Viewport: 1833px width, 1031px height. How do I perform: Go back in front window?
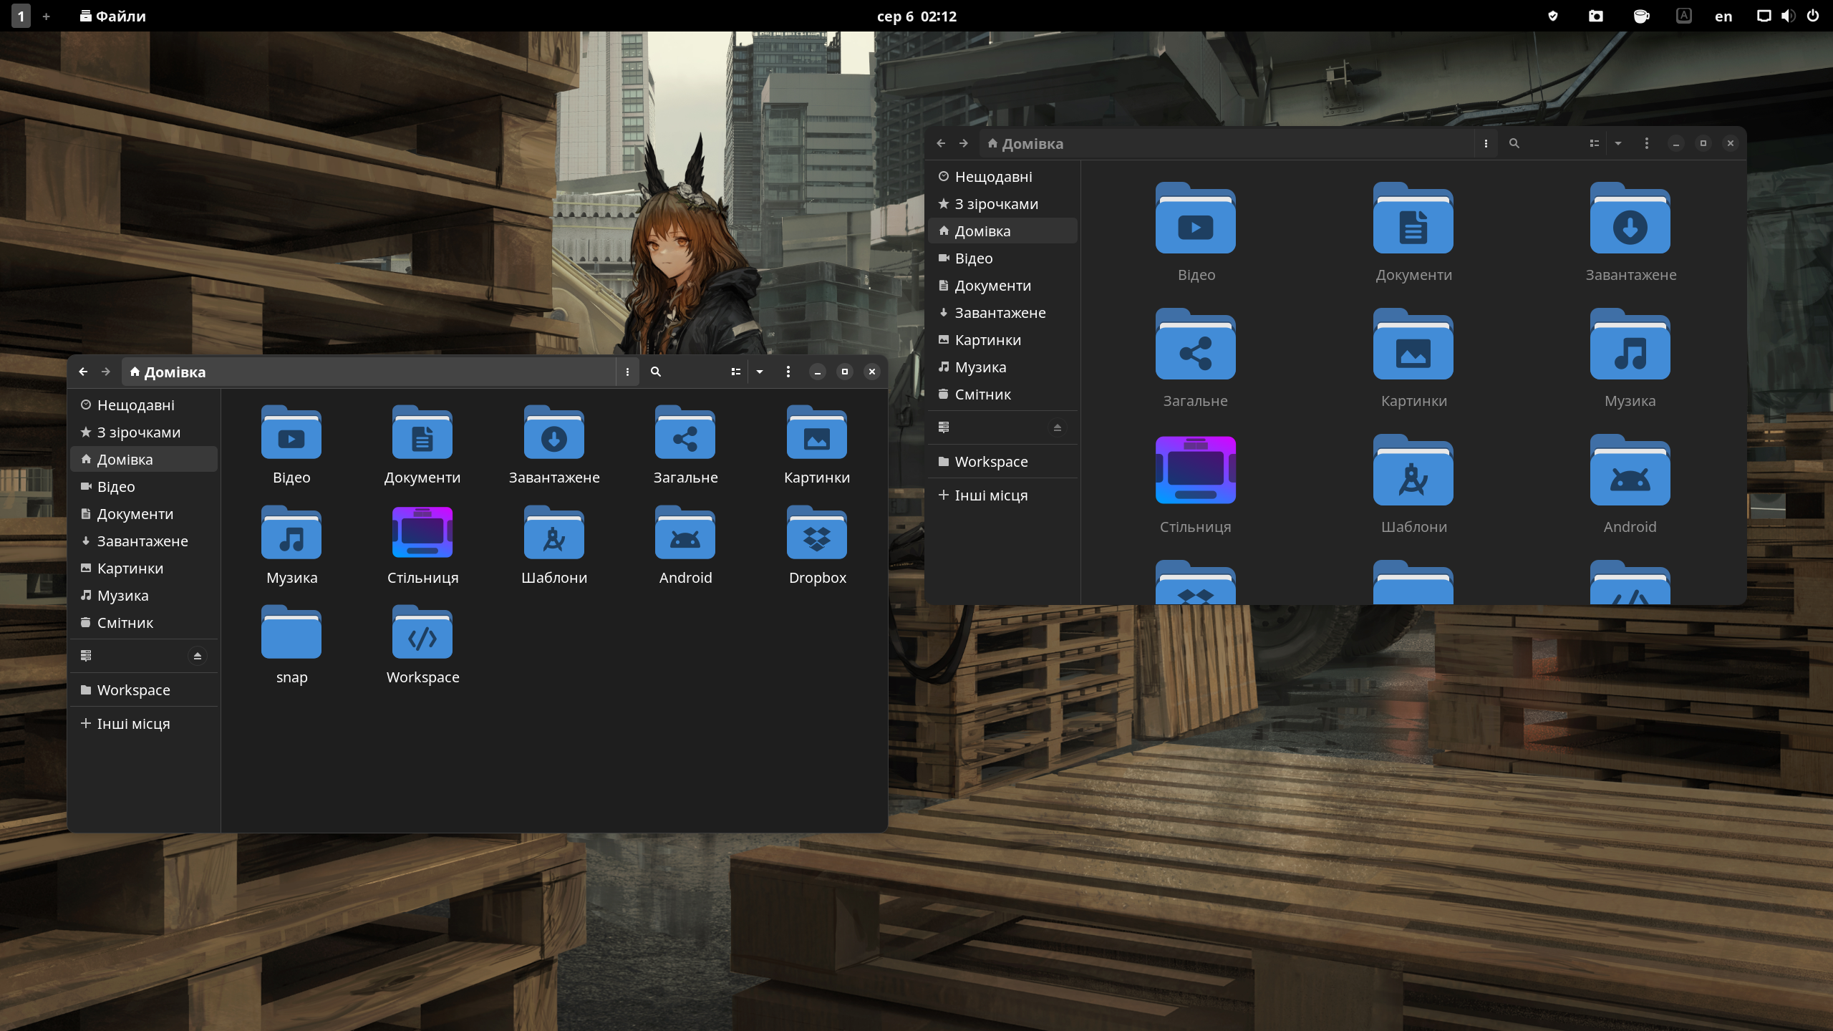[83, 372]
